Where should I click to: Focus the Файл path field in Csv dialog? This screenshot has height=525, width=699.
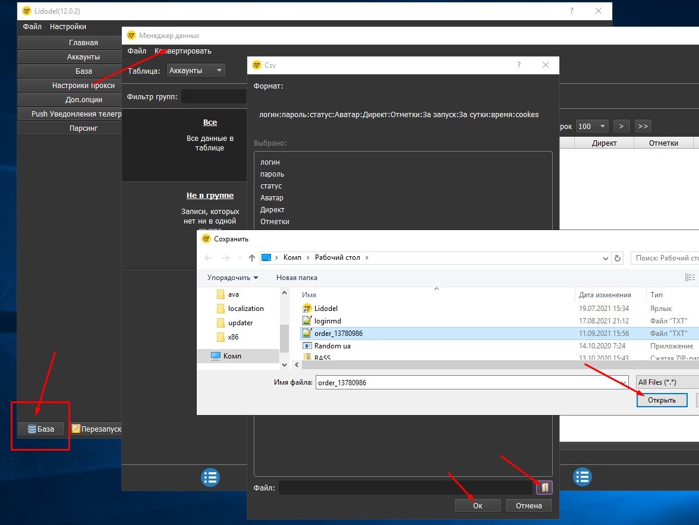[406, 488]
